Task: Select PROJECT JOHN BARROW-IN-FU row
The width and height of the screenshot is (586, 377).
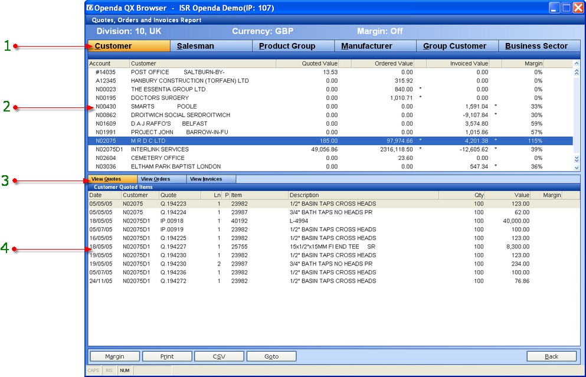Action: point(330,132)
